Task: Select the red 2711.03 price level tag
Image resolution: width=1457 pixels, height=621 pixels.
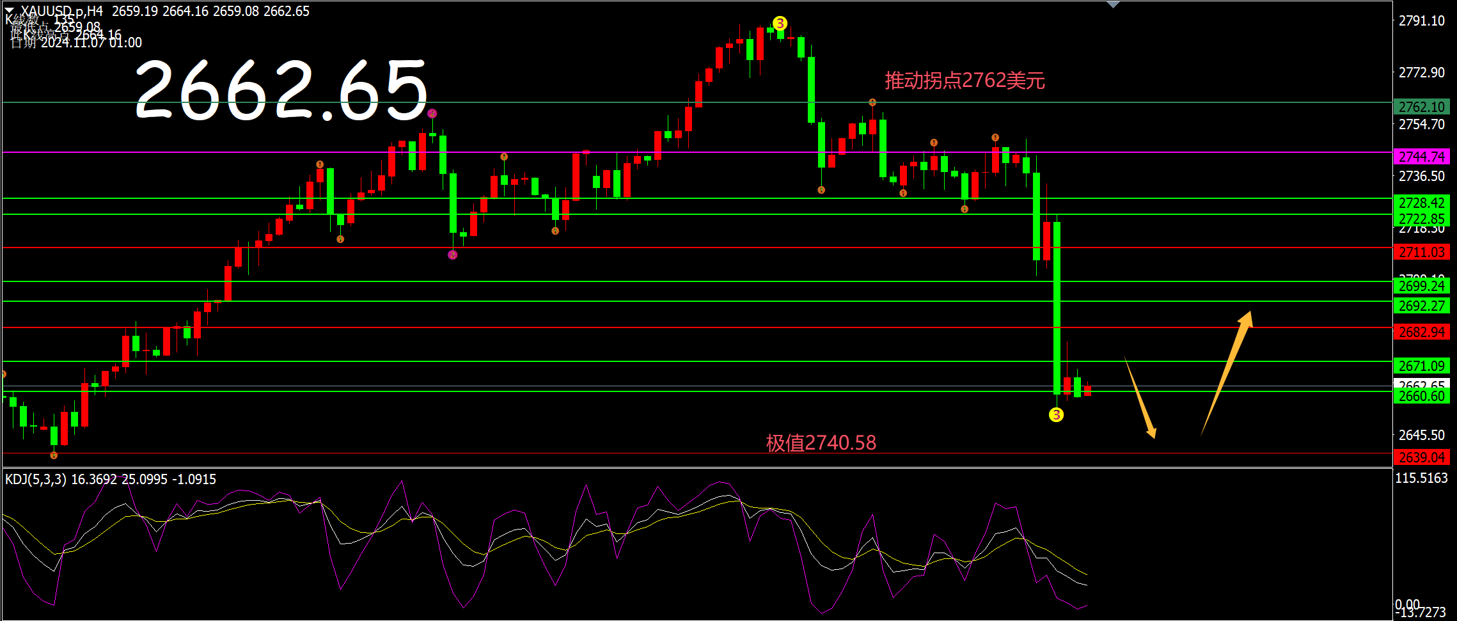Action: point(1421,252)
